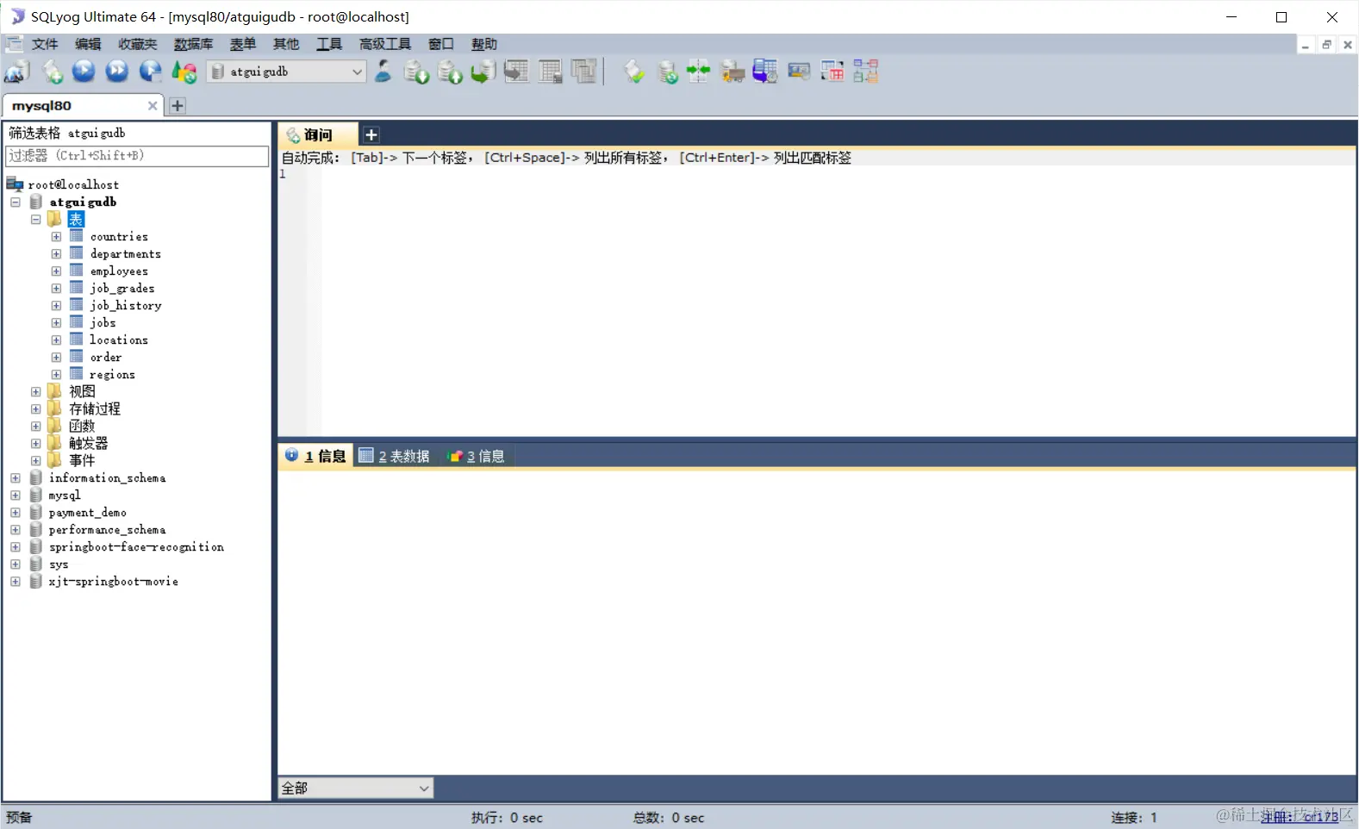
Task: Click the database icon with down arrow
Action: tap(417, 72)
